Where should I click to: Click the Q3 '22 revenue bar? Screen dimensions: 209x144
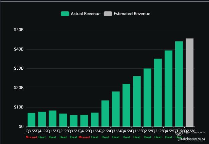(31, 120)
